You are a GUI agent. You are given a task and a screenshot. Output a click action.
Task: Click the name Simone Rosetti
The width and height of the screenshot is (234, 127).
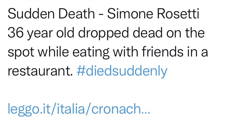(153, 14)
